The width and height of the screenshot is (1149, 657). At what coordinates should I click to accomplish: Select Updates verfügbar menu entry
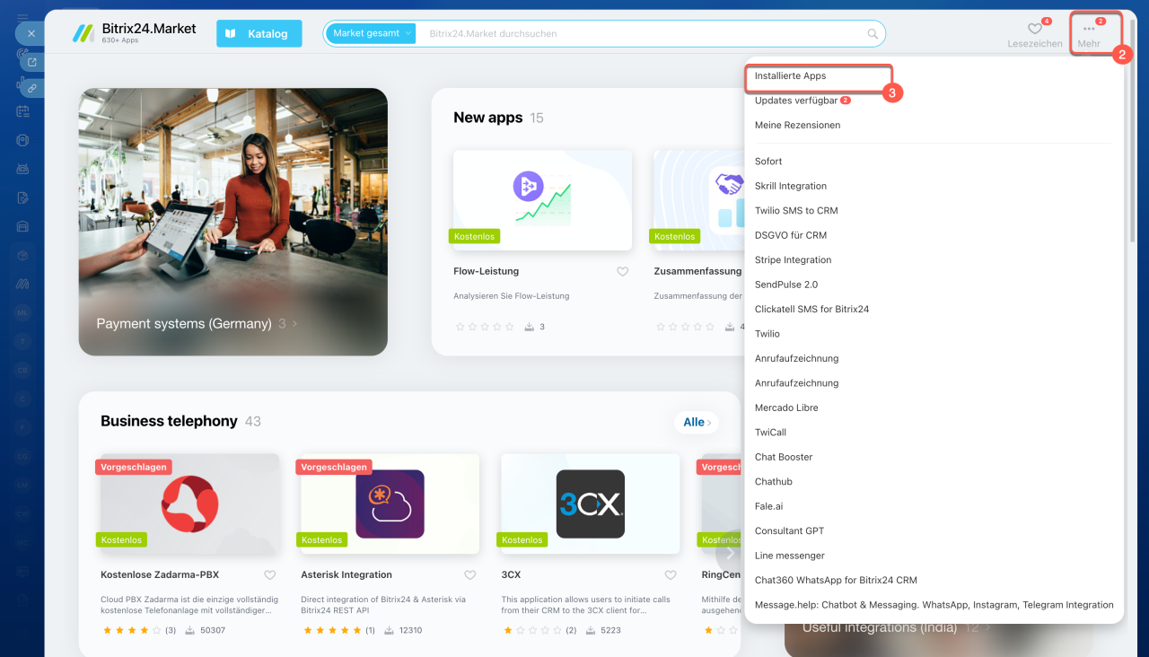795,101
